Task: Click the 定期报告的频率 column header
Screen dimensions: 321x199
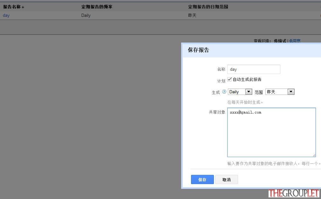Action: pyautogui.click(x=97, y=7)
